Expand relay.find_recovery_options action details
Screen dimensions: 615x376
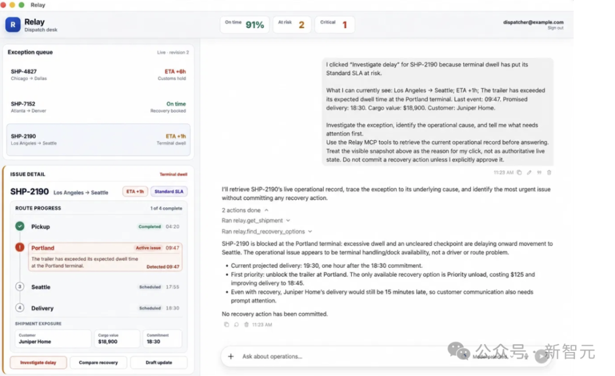pos(266,231)
